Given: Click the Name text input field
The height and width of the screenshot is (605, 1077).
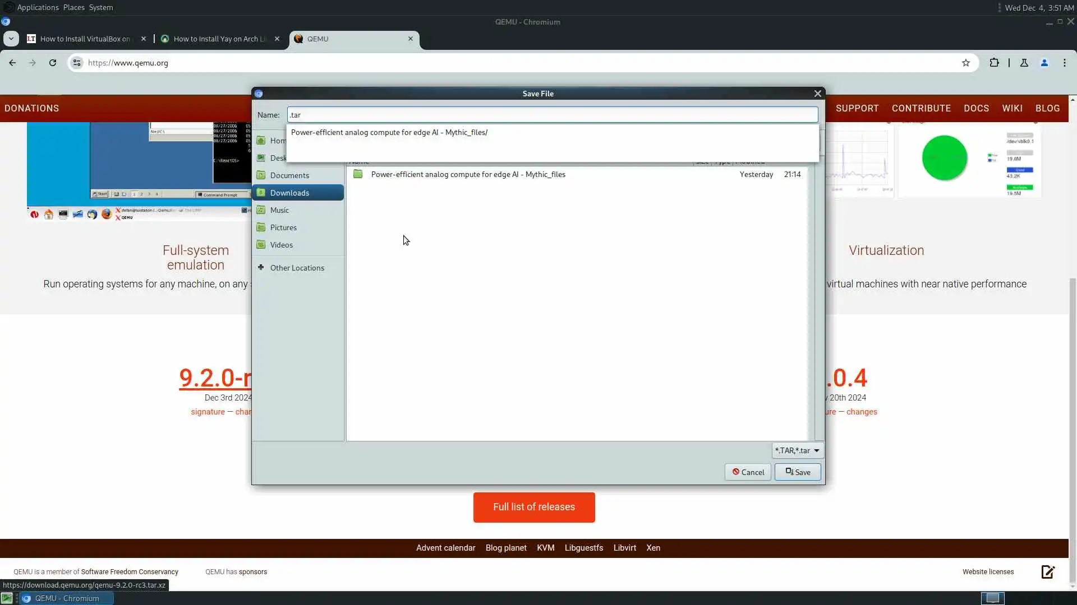Looking at the screenshot, I should pos(552,115).
